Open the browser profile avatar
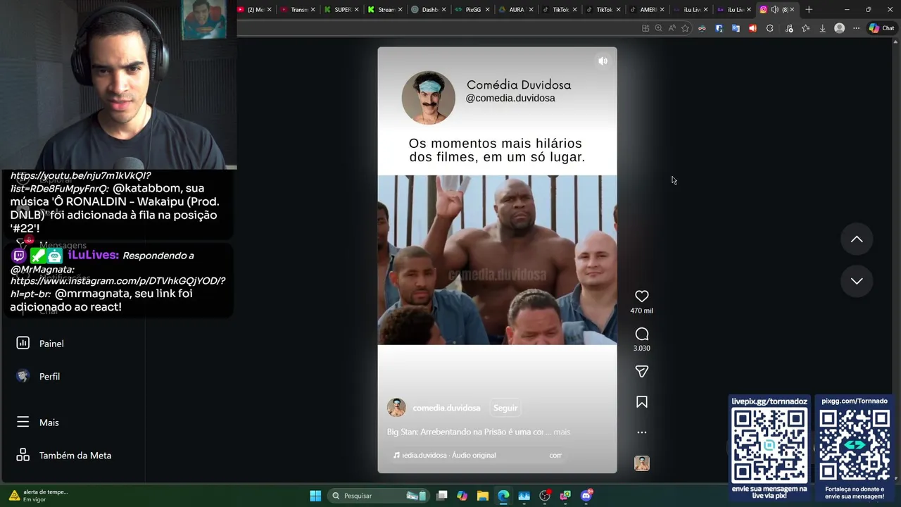This screenshot has height=507, width=901. pos(839,28)
